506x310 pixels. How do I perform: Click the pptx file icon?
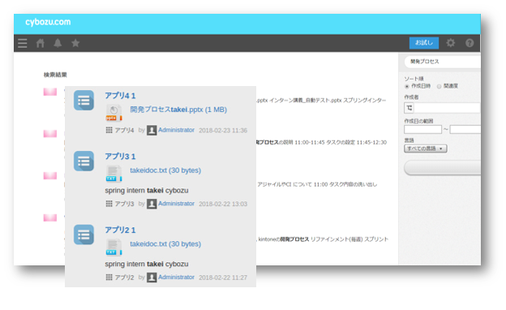pyautogui.click(x=114, y=113)
